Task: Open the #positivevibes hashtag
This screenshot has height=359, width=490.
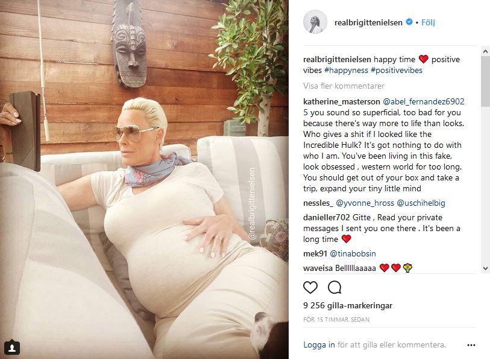Action: tap(396, 71)
